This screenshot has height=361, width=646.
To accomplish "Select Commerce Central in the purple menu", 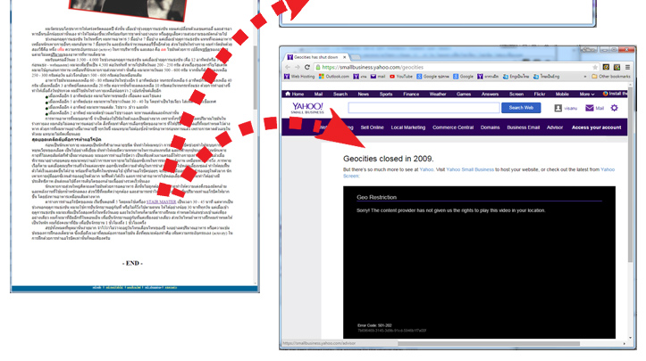I will coord(453,127).
